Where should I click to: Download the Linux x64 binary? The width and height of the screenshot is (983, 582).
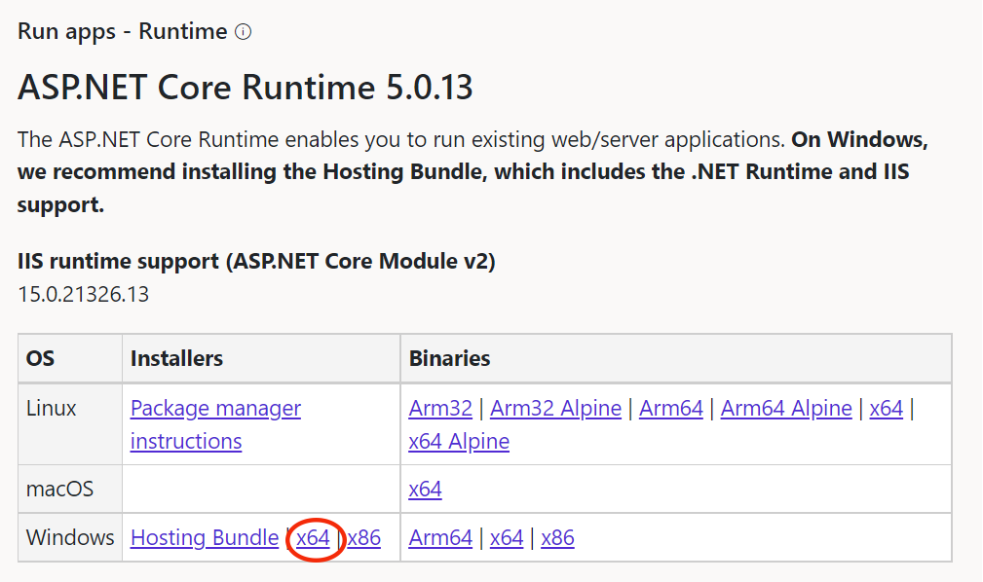pos(886,409)
